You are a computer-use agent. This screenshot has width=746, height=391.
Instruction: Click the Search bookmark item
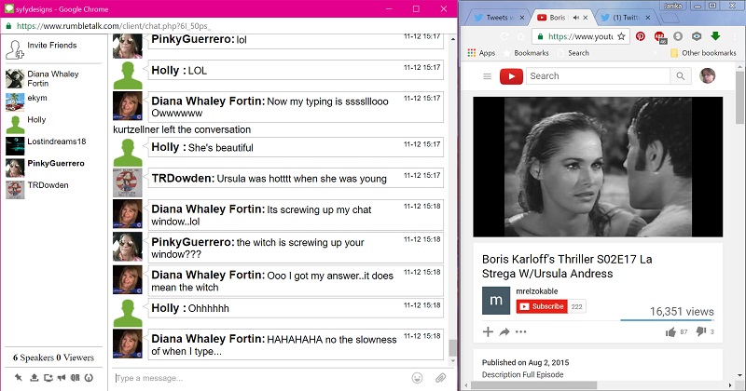point(573,53)
